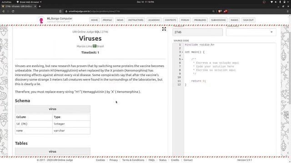Open Terms & Conditions footer link

tap(133, 160)
